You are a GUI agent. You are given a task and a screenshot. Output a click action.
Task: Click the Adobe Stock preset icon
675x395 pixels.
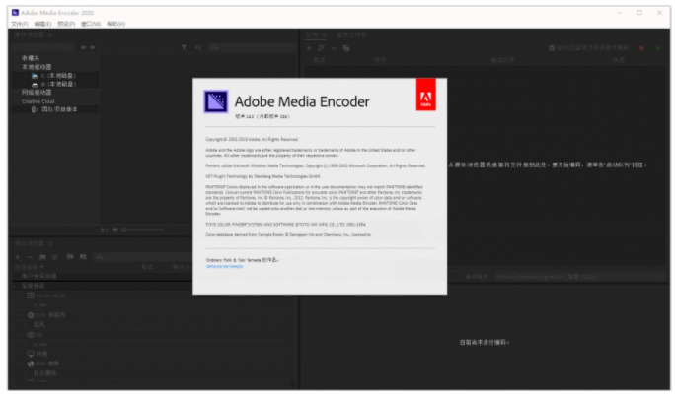pos(31,296)
